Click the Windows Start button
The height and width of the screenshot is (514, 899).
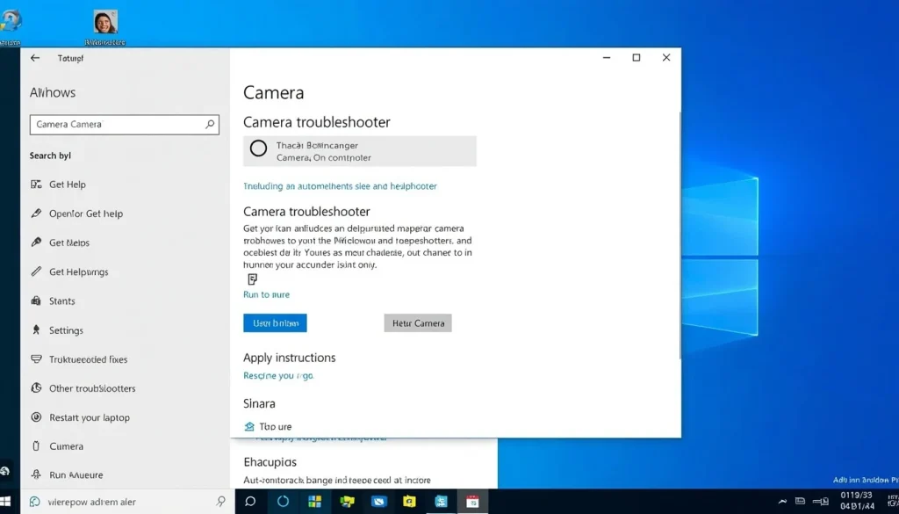[5, 502]
